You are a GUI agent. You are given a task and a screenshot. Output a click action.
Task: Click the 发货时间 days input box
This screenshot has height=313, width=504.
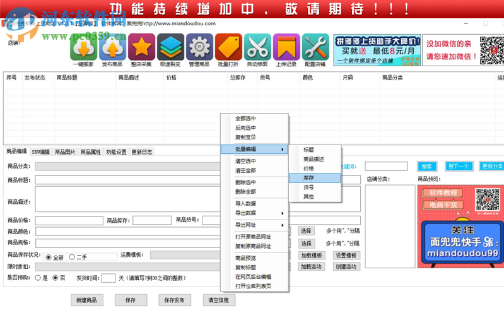pyautogui.click(x=108, y=278)
